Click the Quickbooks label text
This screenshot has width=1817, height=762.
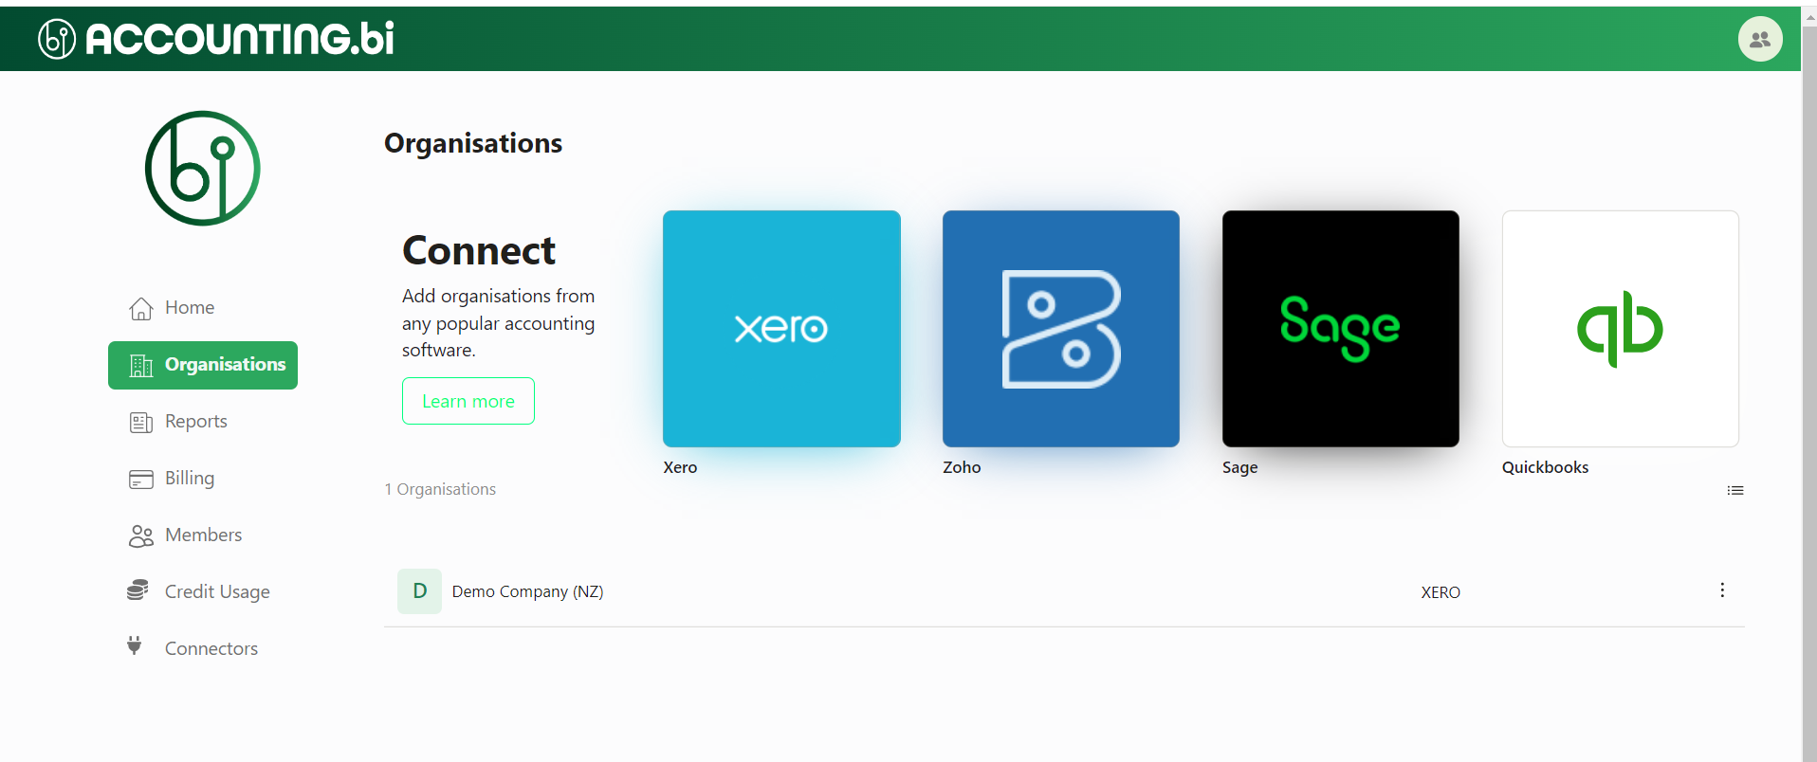(x=1545, y=467)
